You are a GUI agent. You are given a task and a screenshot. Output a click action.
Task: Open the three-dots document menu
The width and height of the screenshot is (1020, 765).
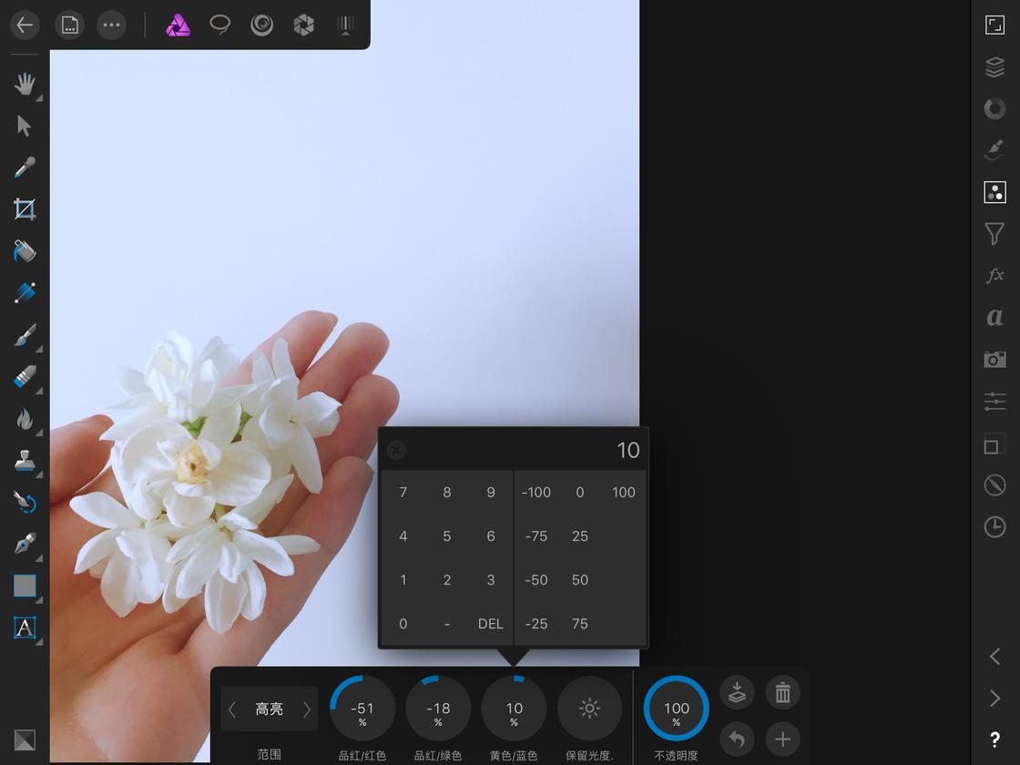(111, 25)
